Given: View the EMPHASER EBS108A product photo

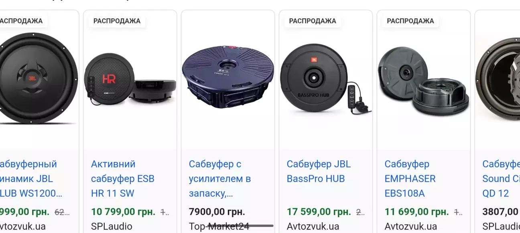Looking at the screenshot, I should [424, 80].
